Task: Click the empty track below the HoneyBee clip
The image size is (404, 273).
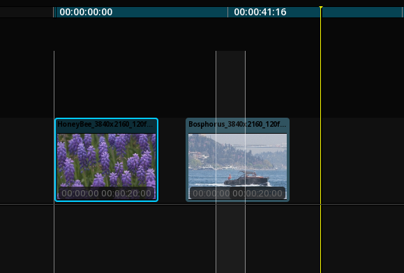Action: (107, 239)
